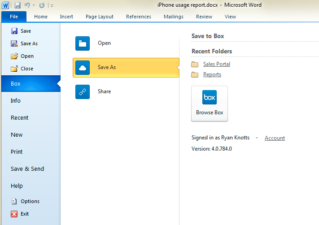Select the Box section in sidebar

[x=31, y=83]
